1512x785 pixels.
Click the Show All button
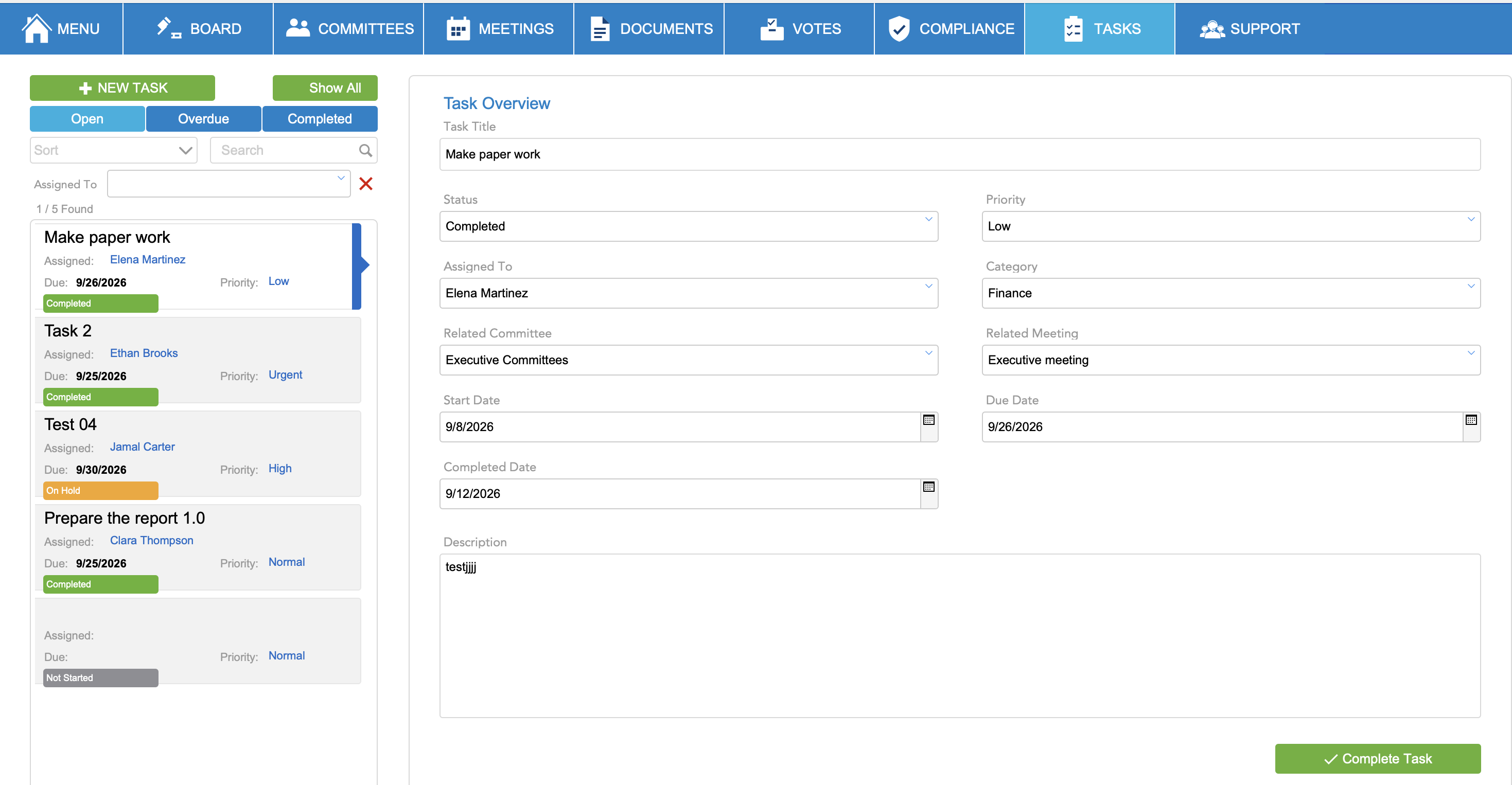coord(325,88)
